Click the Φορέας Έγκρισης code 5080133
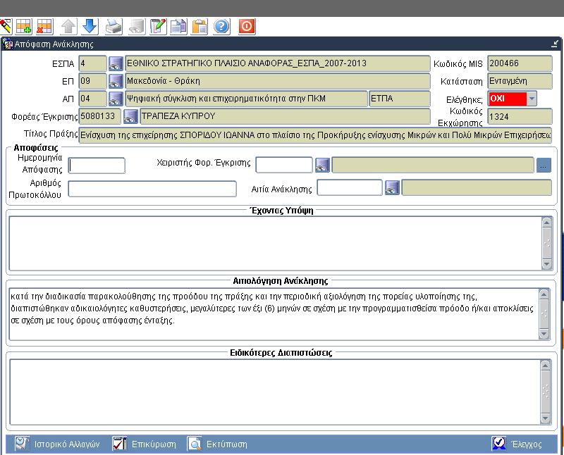The width and height of the screenshot is (564, 455). tap(99, 116)
